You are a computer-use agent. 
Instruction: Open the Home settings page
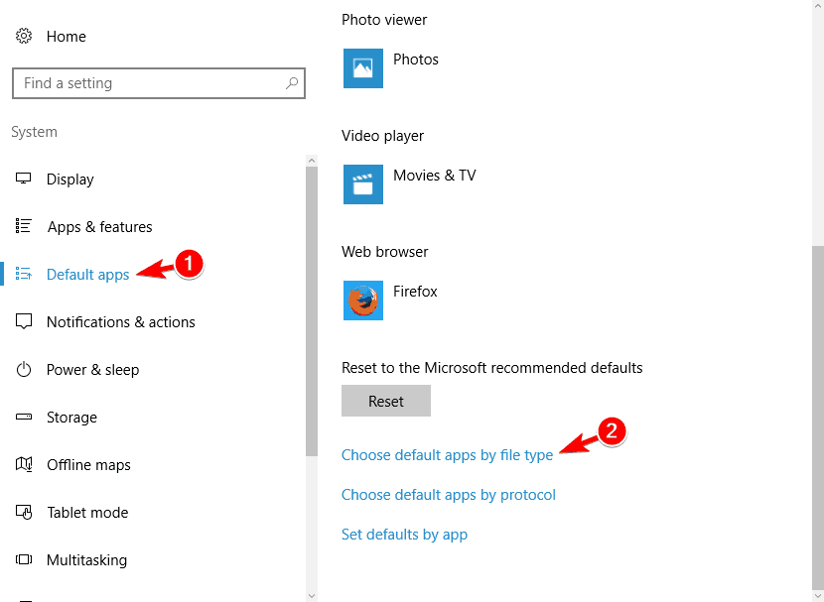(67, 37)
